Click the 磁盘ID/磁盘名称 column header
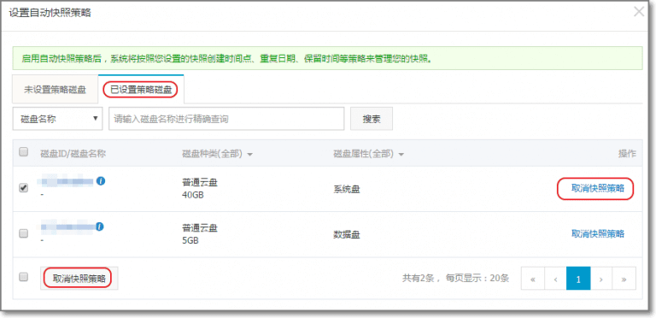Screen dimensions: 656x318 click(x=73, y=154)
